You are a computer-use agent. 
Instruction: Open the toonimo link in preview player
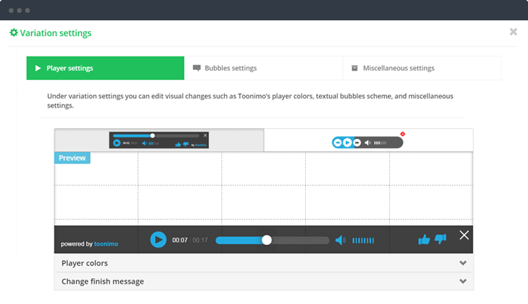pyautogui.click(x=106, y=244)
